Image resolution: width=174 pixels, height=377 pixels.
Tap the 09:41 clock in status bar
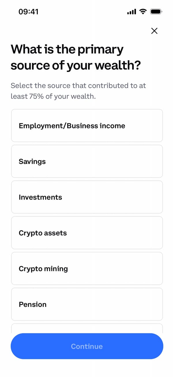[x=28, y=12]
